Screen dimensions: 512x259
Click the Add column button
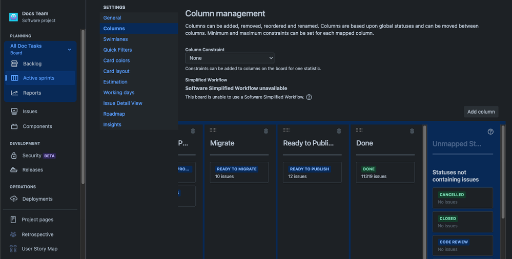click(x=481, y=112)
